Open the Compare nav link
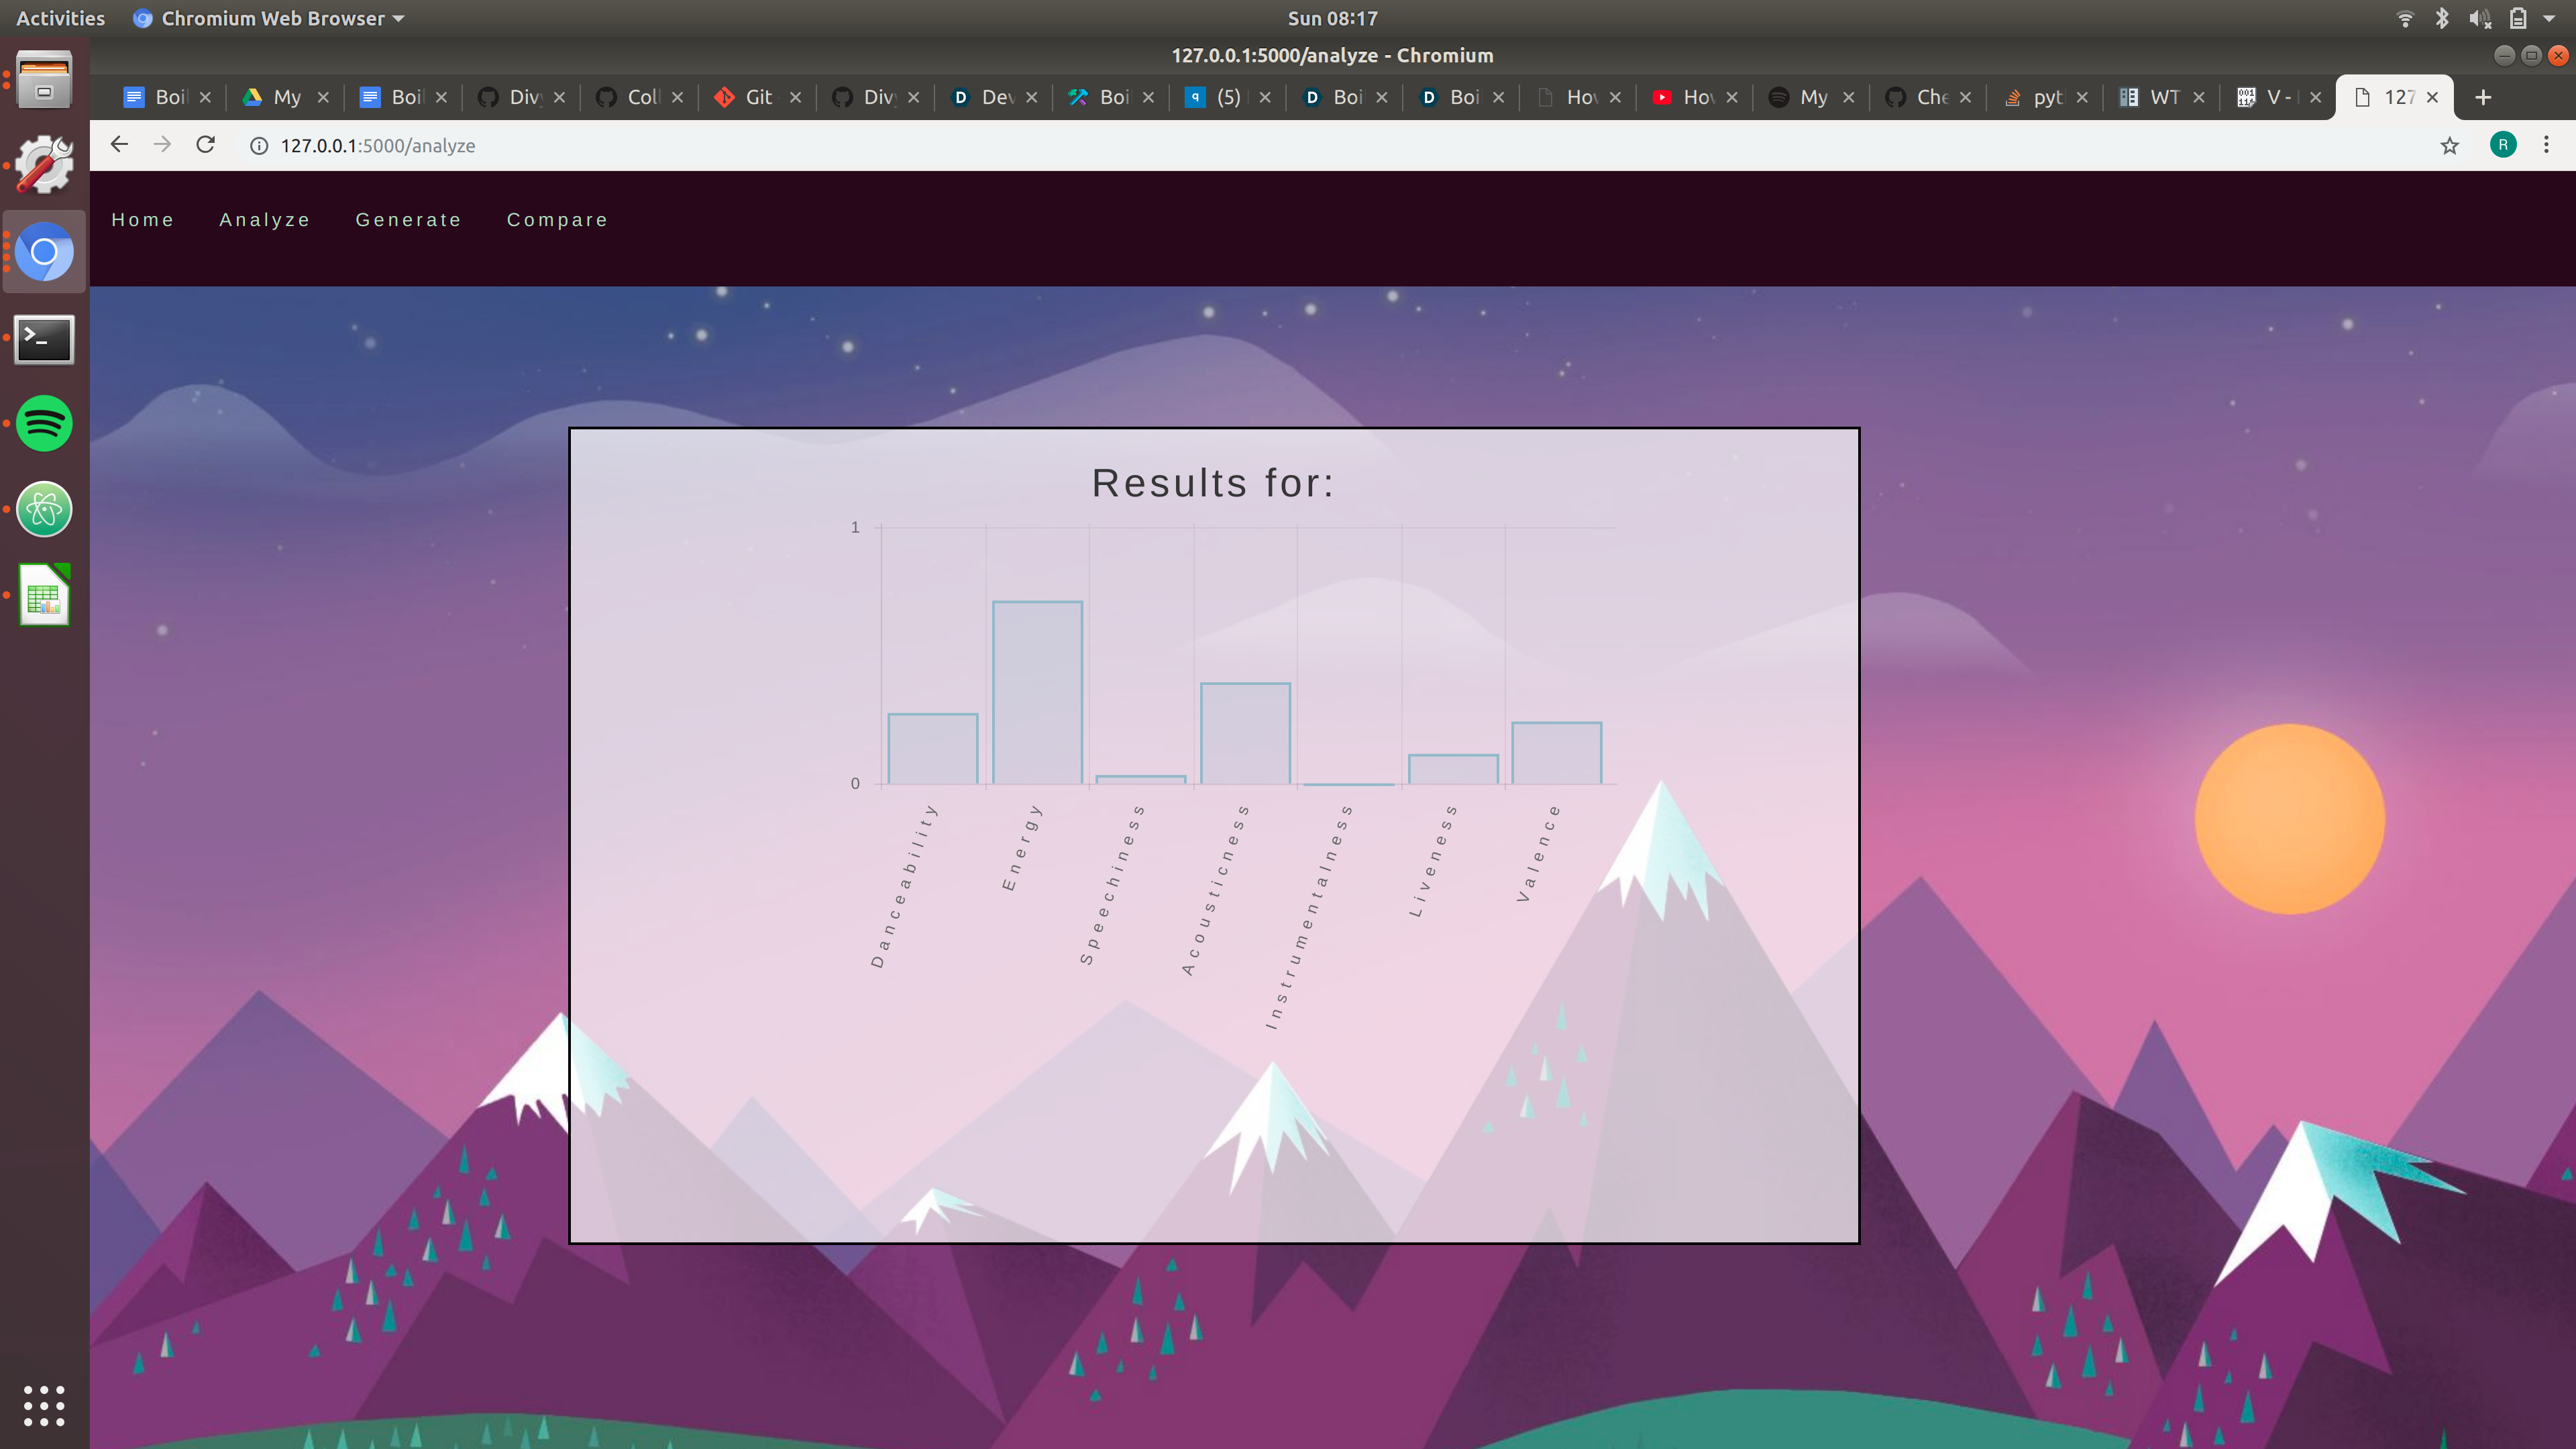Viewport: 2576px width, 1449px height. (x=557, y=220)
